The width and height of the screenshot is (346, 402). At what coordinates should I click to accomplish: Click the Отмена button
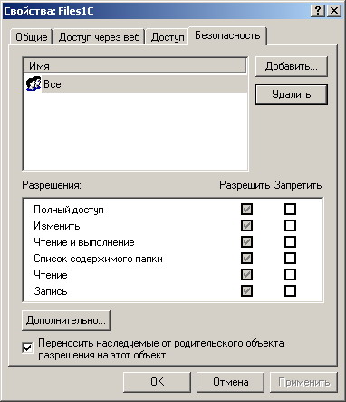[231, 382]
